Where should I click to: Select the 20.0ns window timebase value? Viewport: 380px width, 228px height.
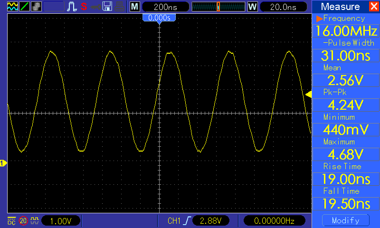point(283,7)
